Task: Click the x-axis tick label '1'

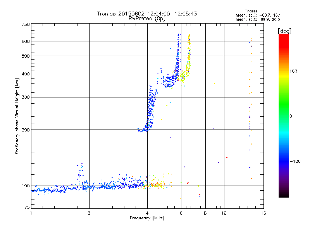Action: point(31,213)
